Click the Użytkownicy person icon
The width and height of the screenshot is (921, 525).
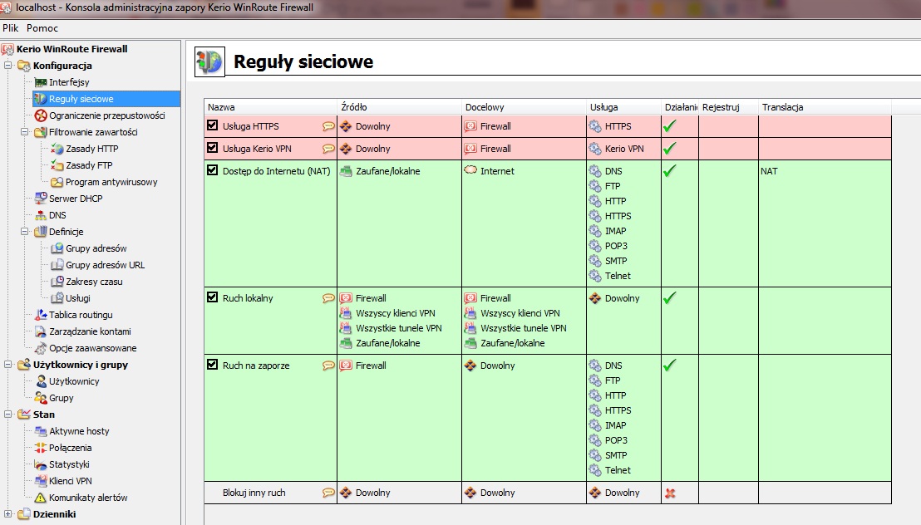[x=41, y=381]
